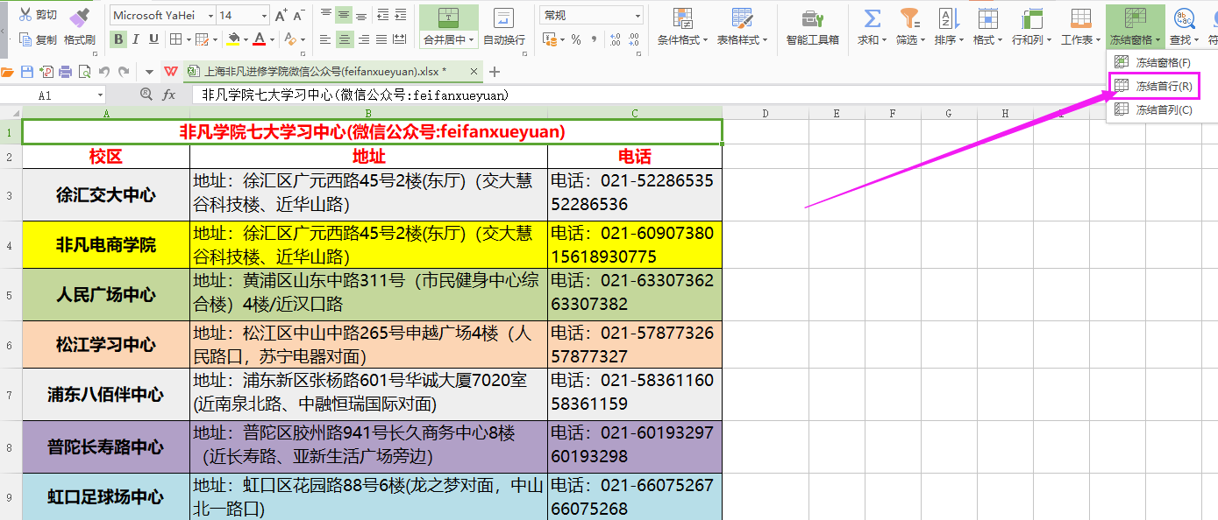
Task: Click the AutoSum (求和) sigma icon
Action: [x=872, y=18]
